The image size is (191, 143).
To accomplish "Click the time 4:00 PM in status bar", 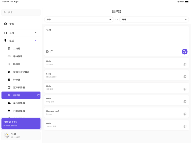I will (x=6, y=2).
